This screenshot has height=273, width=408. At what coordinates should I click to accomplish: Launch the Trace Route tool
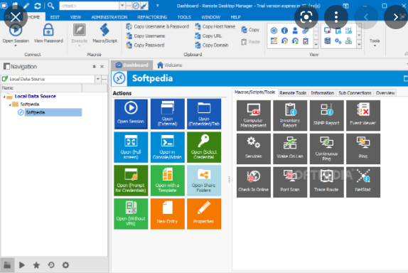tap(326, 182)
